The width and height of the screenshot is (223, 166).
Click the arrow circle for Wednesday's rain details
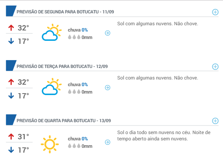coord(108,142)
